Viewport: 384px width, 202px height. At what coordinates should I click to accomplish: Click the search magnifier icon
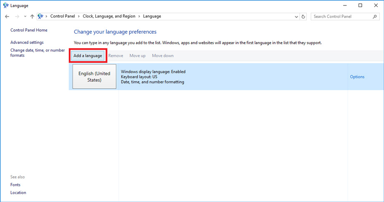click(375, 17)
